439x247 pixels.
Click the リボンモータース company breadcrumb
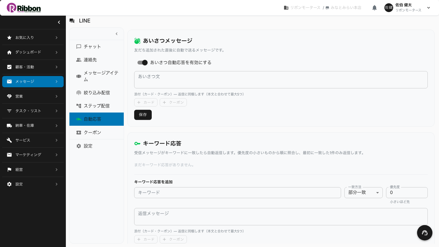tap(302, 8)
